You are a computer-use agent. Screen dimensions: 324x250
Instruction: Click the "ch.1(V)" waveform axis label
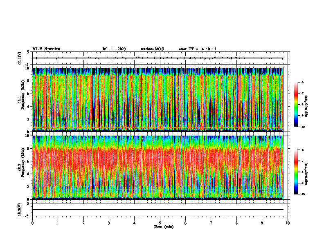tap(20, 58)
